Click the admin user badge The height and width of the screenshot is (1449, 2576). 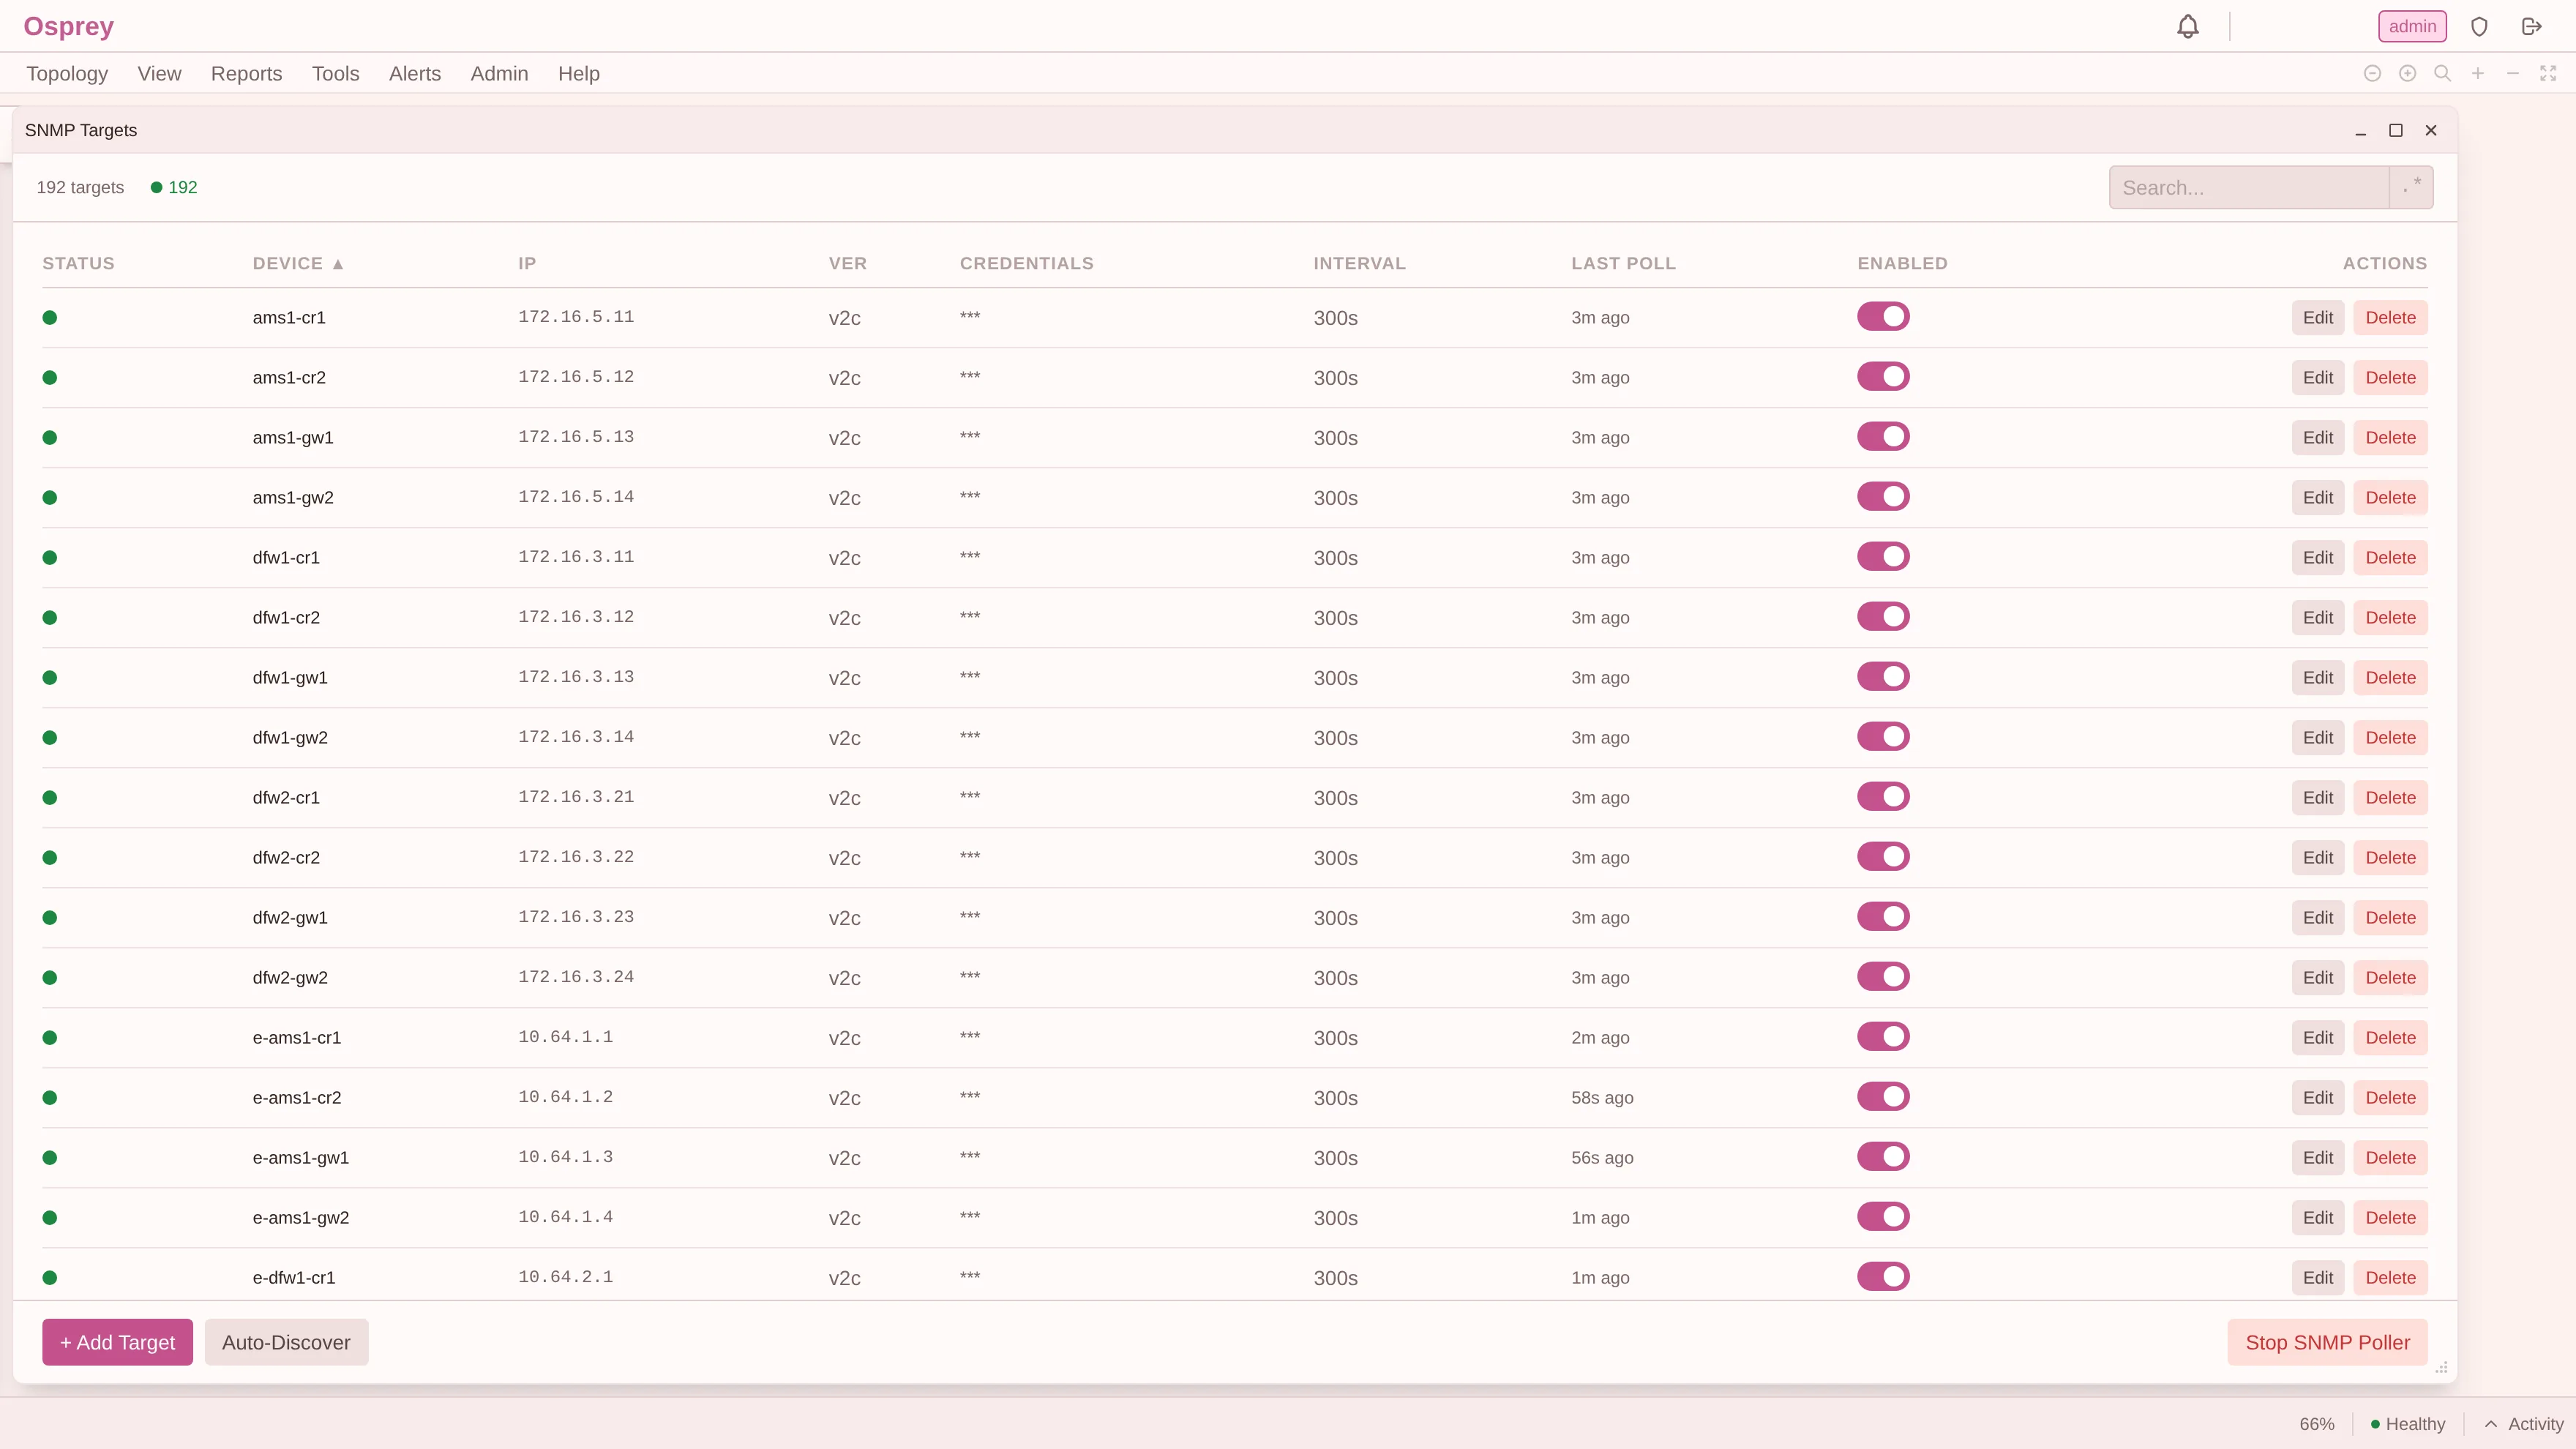[x=2412, y=27]
